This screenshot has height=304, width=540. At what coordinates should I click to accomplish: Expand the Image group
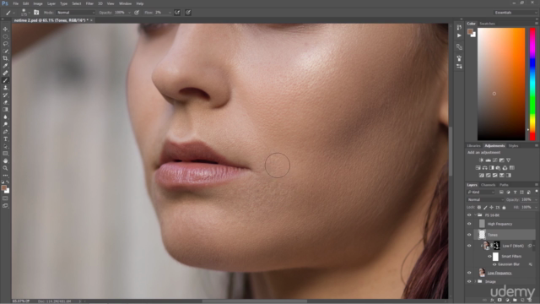475,281
